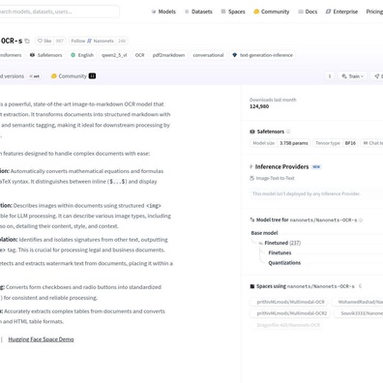The height and width of the screenshot is (383, 383).
Task: Open the Datasets page in the navbar
Action: tap(198, 12)
